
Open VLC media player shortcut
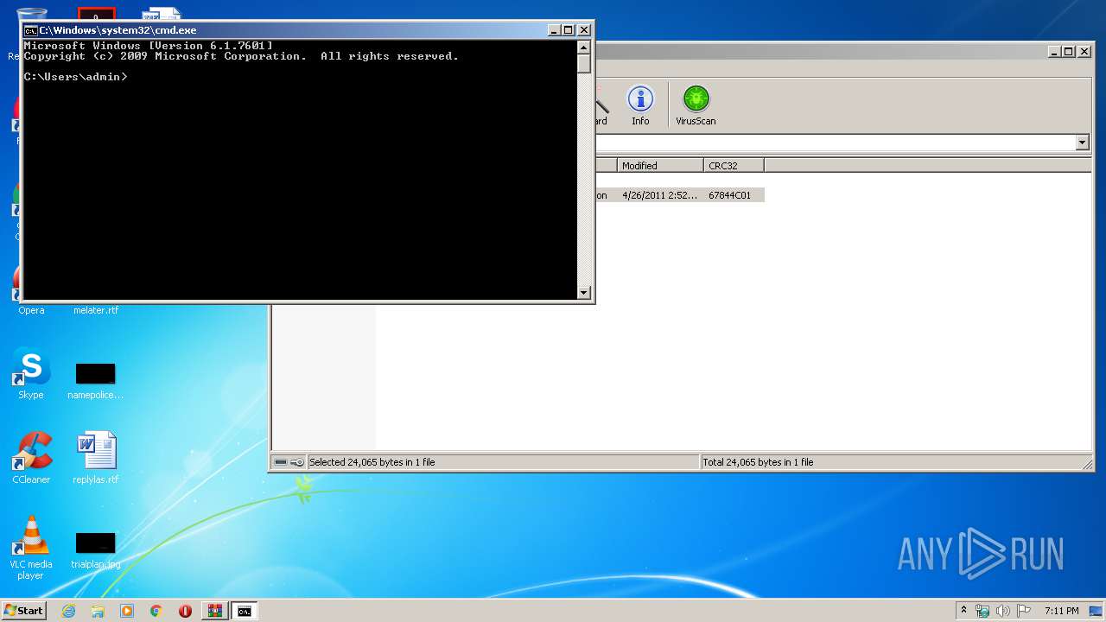pyautogui.click(x=31, y=548)
